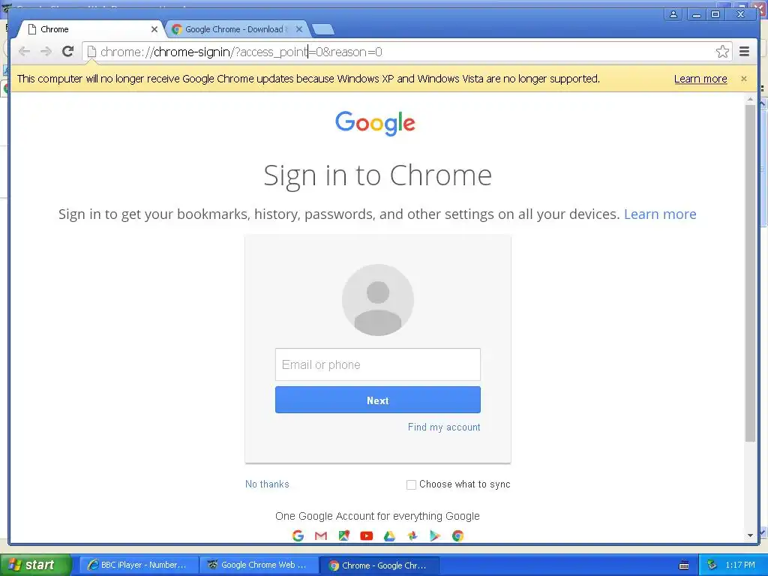The width and height of the screenshot is (768, 576).
Task: Click the Google Maps product icon
Action: (x=343, y=535)
